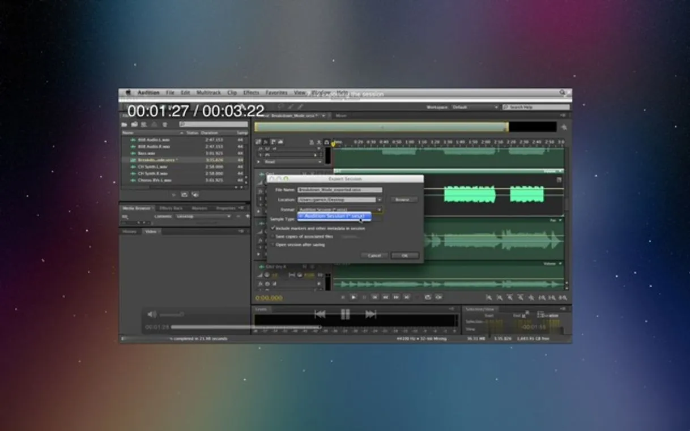Click the video overlay volume speaker icon

pyautogui.click(x=152, y=314)
